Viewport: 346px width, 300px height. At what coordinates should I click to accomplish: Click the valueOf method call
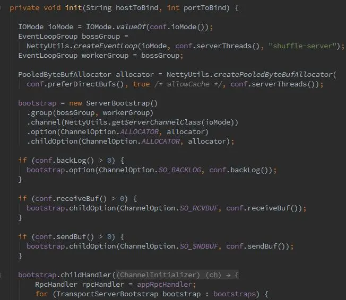pos(131,27)
